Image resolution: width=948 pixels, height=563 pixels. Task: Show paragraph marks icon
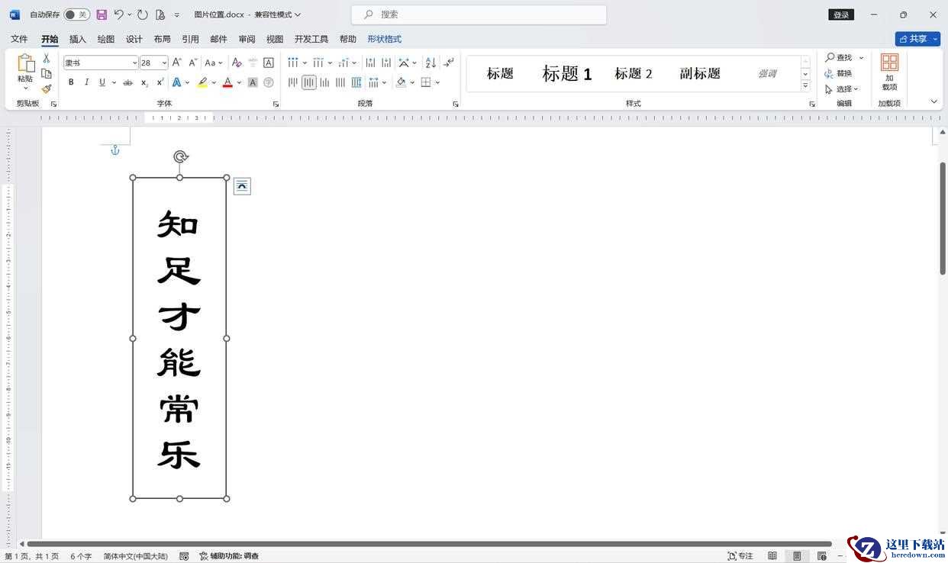pos(449,63)
